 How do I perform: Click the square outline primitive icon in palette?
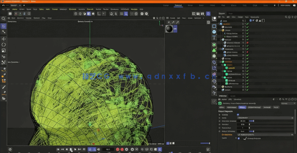(214, 26)
